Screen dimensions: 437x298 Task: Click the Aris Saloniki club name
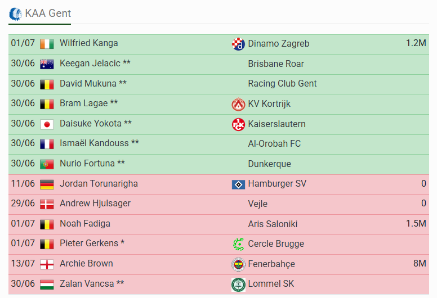(x=273, y=224)
